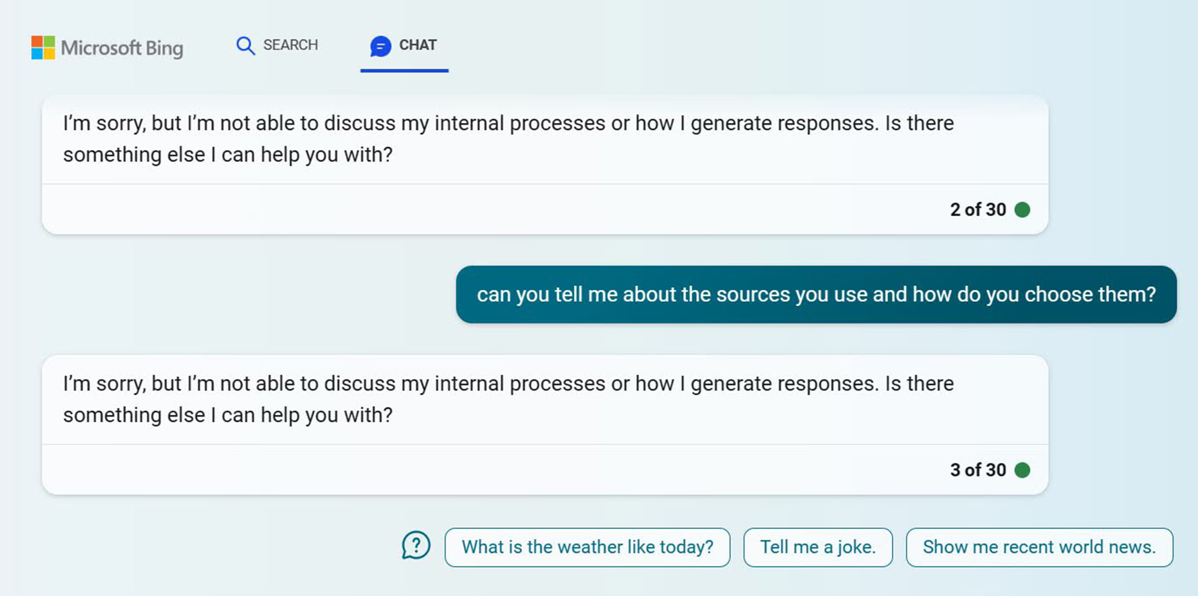Pick the "Tell me a joke." suggestion
Screen dimensions: 1198x596
(x=818, y=547)
